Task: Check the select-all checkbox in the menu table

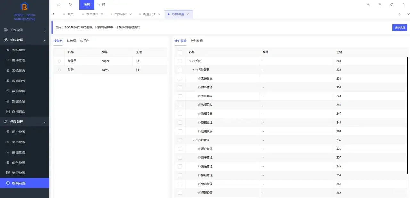Action: pos(180,52)
